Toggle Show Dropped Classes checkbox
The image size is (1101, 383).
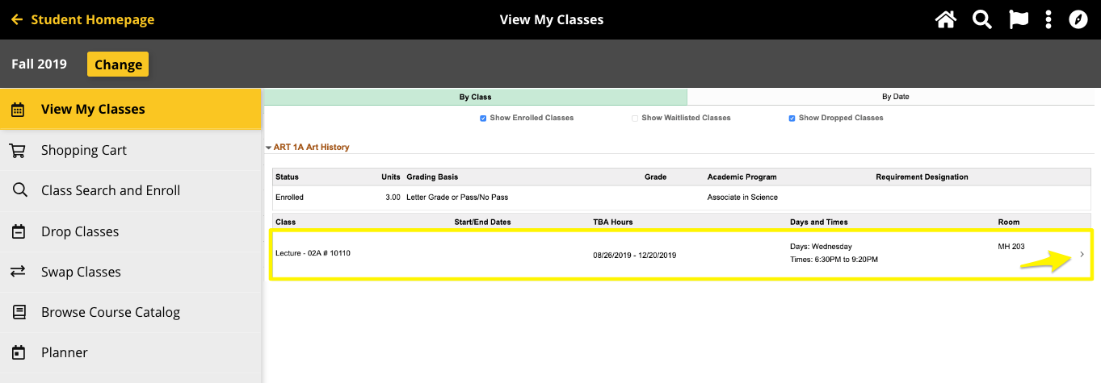tap(792, 119)
